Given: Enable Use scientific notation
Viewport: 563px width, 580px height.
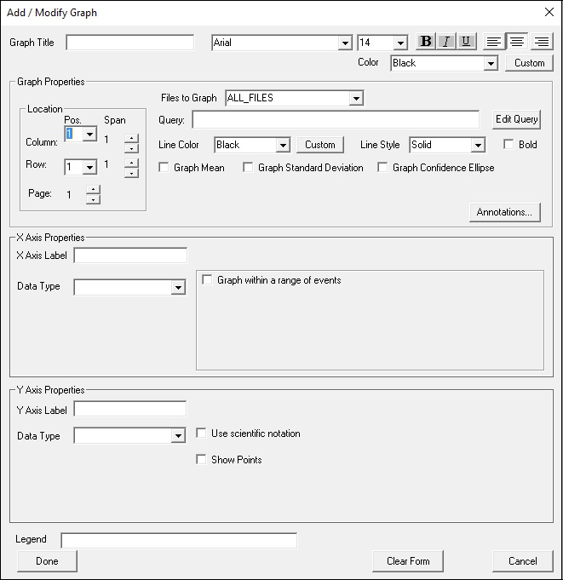Looking at the screenshot, I should tap(201, 434).
